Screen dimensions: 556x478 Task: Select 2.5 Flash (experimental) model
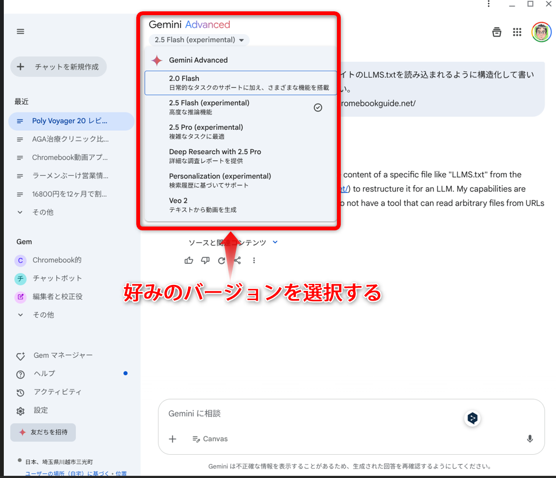coord(241,108)
